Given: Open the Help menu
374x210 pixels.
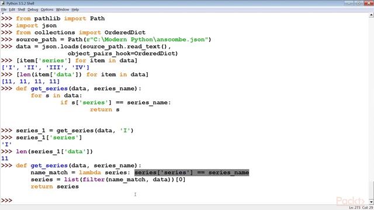Looking at the screenshot, I should tap(75, 9).
